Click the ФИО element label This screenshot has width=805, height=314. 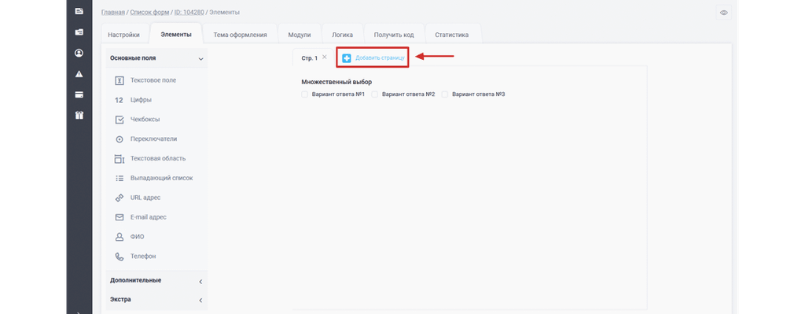(137, 237)
